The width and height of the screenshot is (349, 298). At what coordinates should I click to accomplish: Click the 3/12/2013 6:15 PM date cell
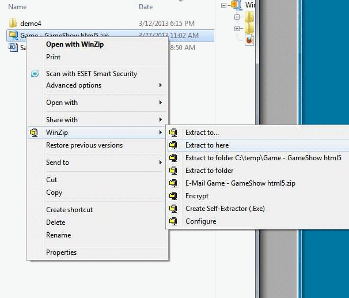pyautogui.click(x=166, y=24)
